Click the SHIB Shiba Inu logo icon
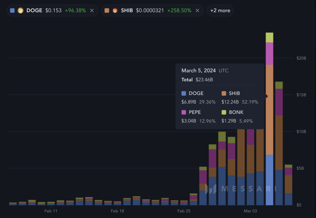The width and height of the screenshot is (316, 218). (x=115, y=10)
